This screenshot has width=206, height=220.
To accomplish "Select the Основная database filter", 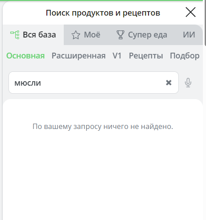I will [25, 56].
